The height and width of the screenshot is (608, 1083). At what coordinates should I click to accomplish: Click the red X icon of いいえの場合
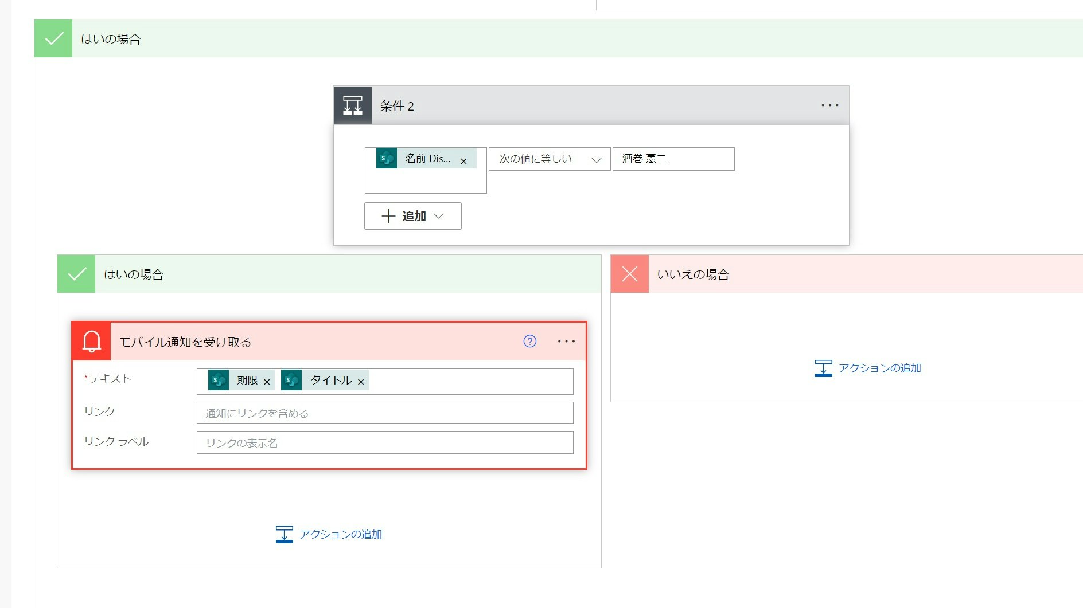point(630,274)
